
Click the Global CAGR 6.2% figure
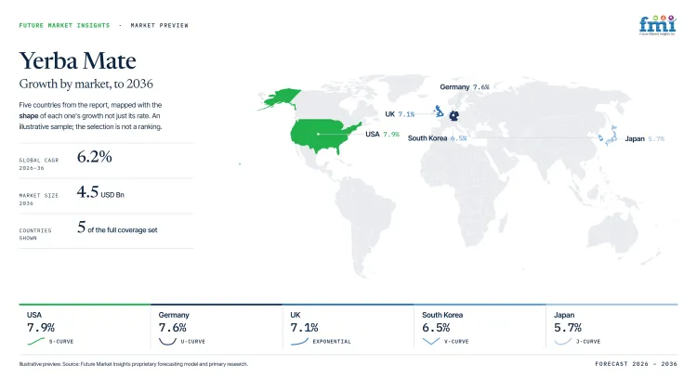[94, 156]
